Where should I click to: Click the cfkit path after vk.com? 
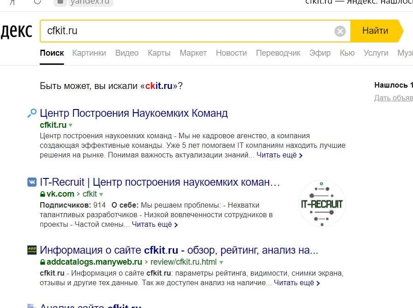tap(90, 194)
